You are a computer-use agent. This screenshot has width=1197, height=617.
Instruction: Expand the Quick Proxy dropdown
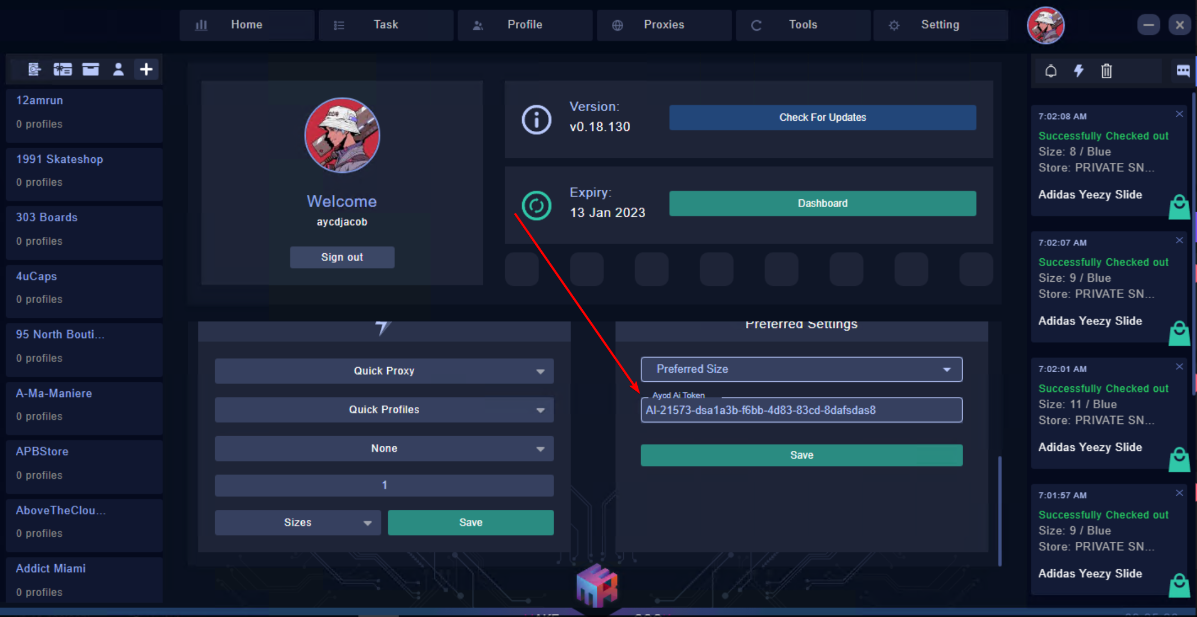coord(384,371)
